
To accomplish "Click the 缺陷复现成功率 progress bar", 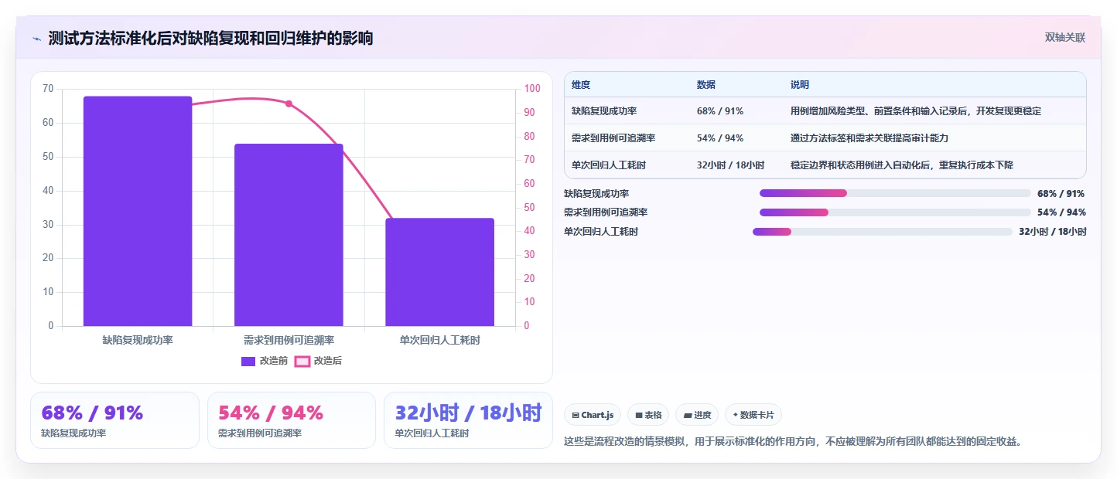I will coord(895,193).
